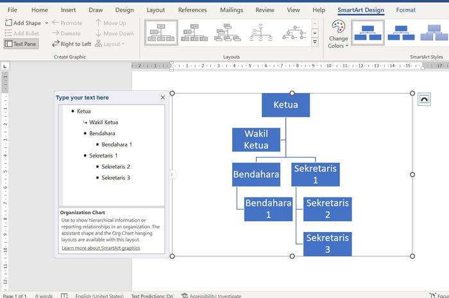Open the Change Colors dropdown
Screen dimensions: 449x298
click(x=338, y=35)
